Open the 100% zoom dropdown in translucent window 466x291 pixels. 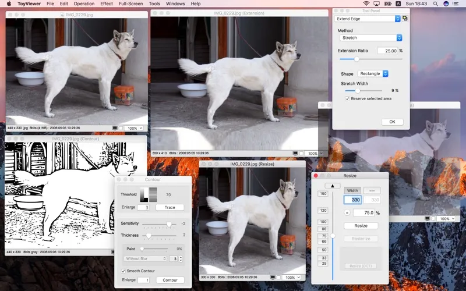coord(446,219)
